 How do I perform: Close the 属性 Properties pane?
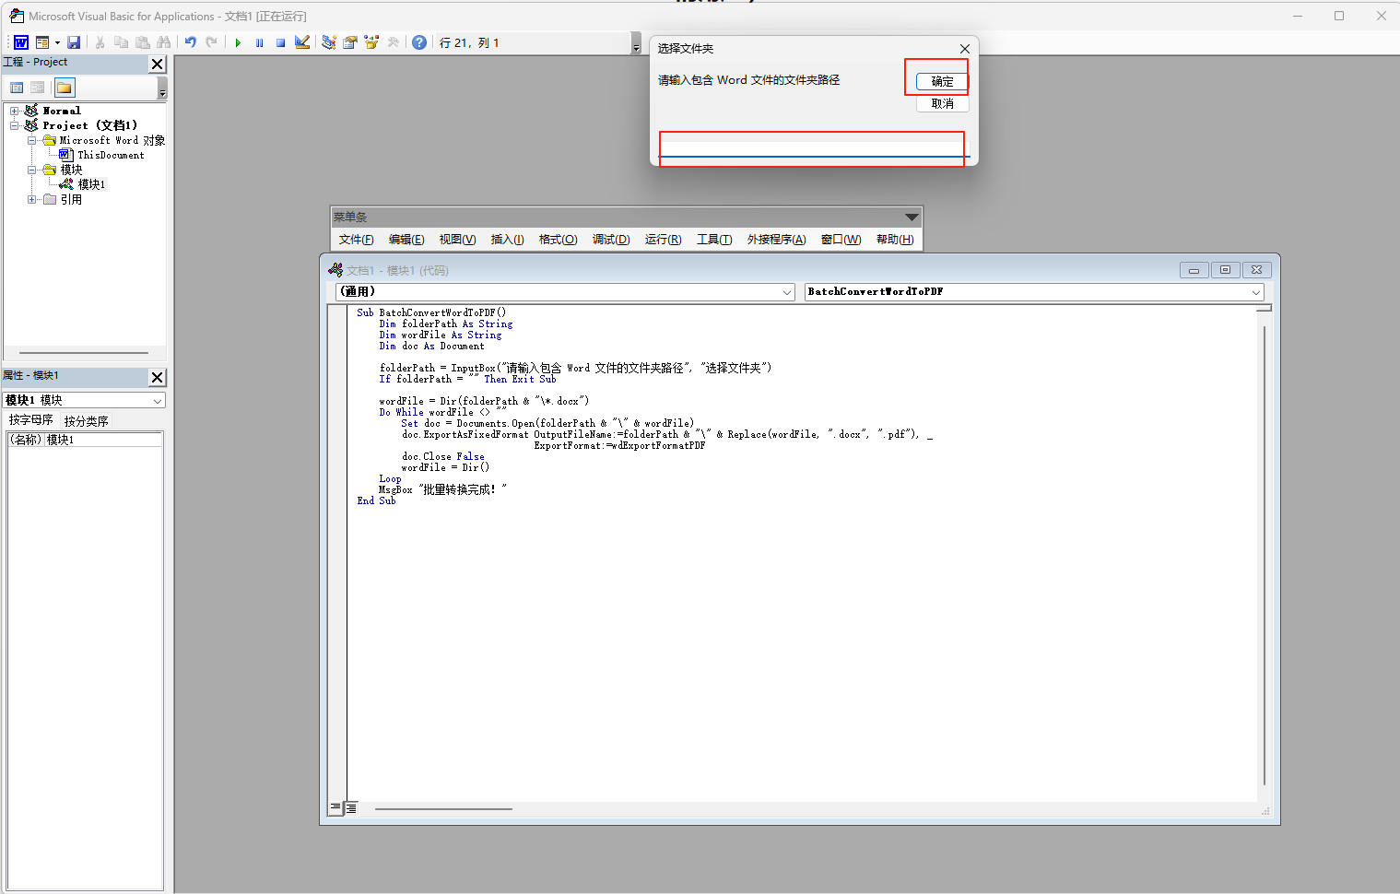pyautogui.click(x=158, y=377)
